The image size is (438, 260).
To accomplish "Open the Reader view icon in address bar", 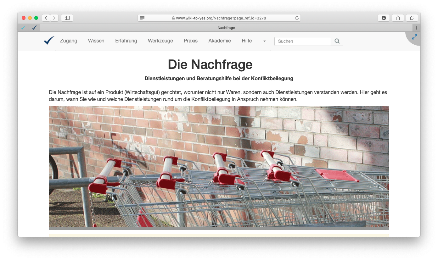I will [x=142, y=18].
